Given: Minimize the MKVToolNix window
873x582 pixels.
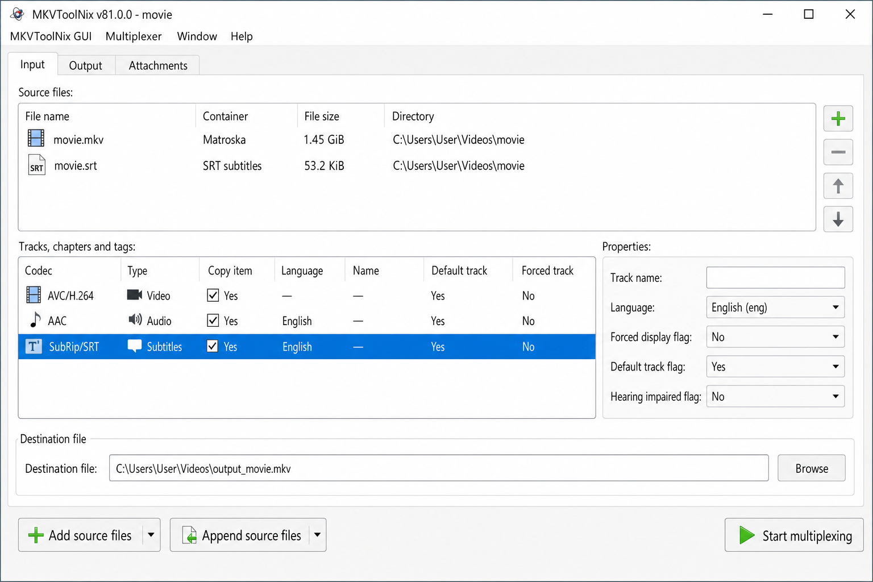Looking at the screenshot, I should 768,14.
